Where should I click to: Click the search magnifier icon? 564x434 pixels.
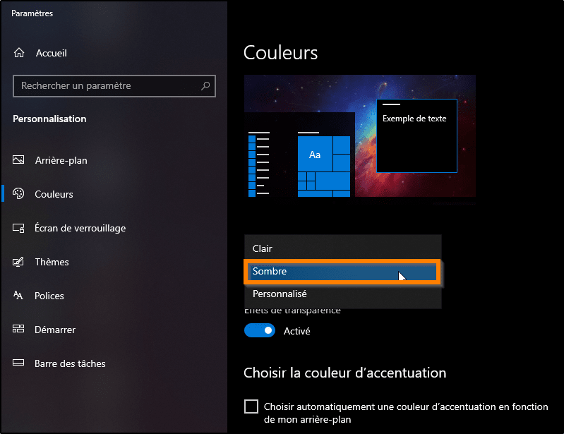[205, 86]
